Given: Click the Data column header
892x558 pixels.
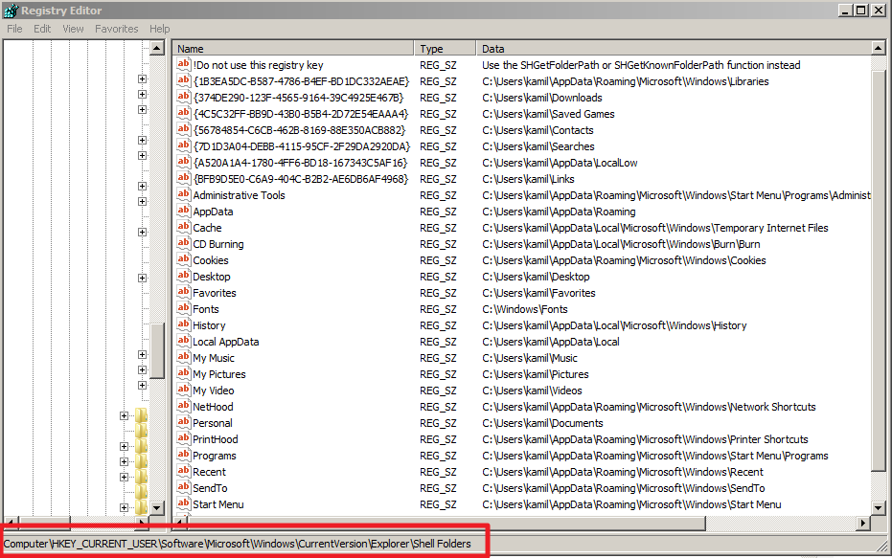Looking at the screenshot, I should 671,48.
